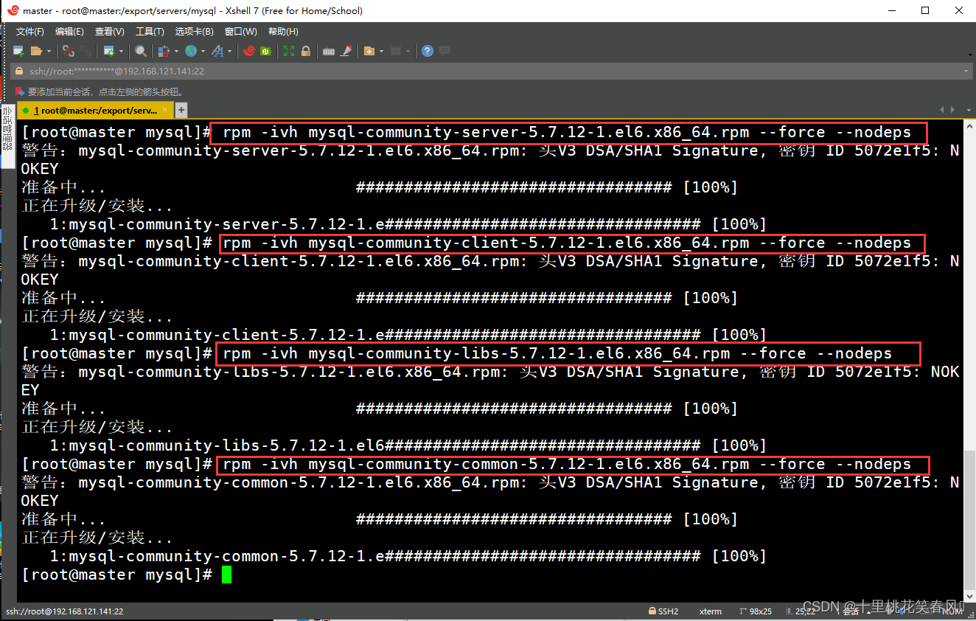
Task: Click the Font 'A' toolbar icon
Action: click(217, 51)
